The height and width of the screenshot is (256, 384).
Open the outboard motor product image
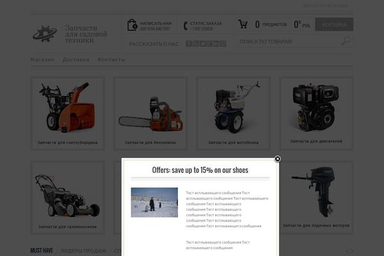312,192
